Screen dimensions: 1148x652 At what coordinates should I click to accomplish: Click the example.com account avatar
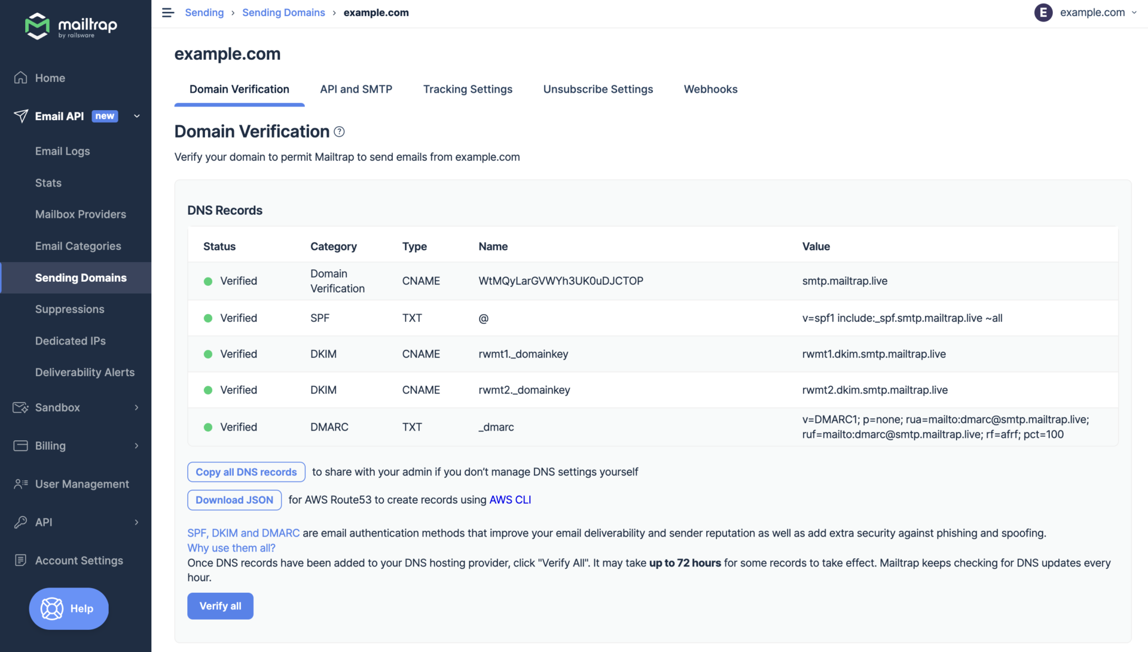[x=1043, y=12]
